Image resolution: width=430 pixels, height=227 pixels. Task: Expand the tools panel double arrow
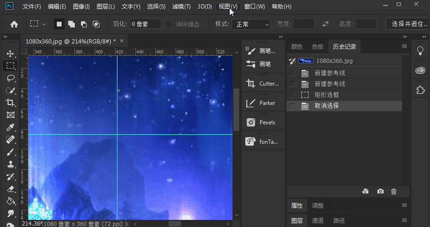5,37
